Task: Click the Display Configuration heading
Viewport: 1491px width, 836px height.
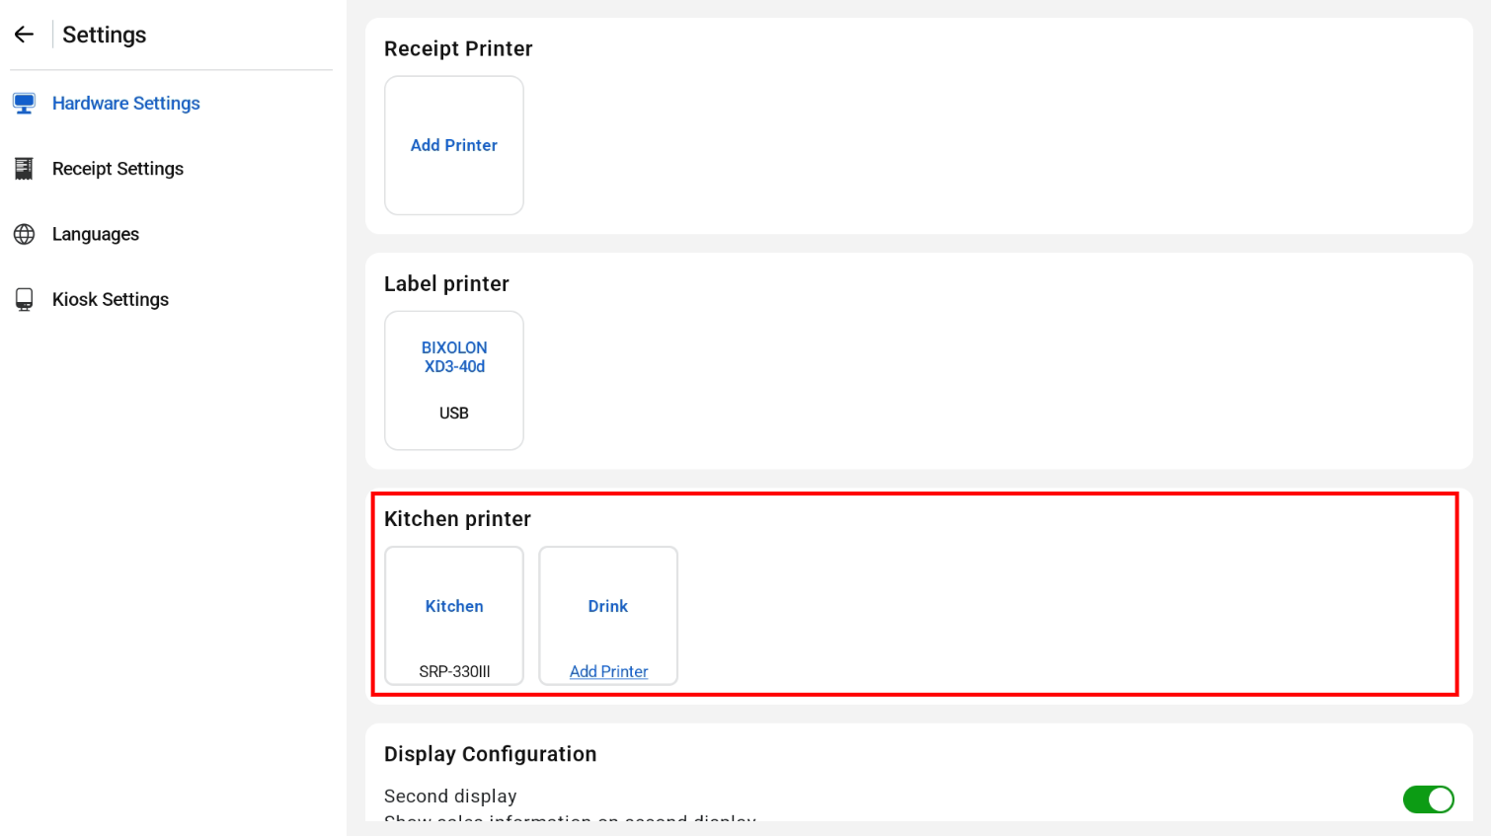Action: click(491, 754)
